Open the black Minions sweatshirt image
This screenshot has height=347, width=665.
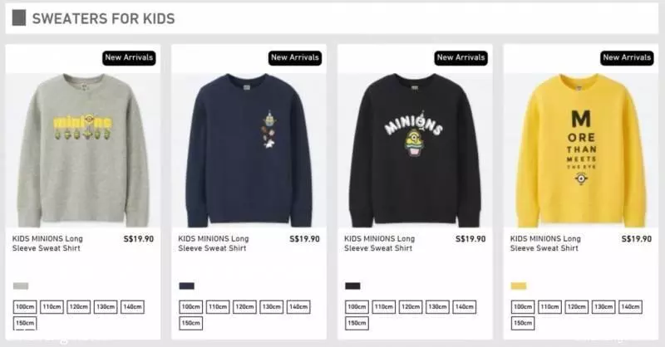coord(415,150)
